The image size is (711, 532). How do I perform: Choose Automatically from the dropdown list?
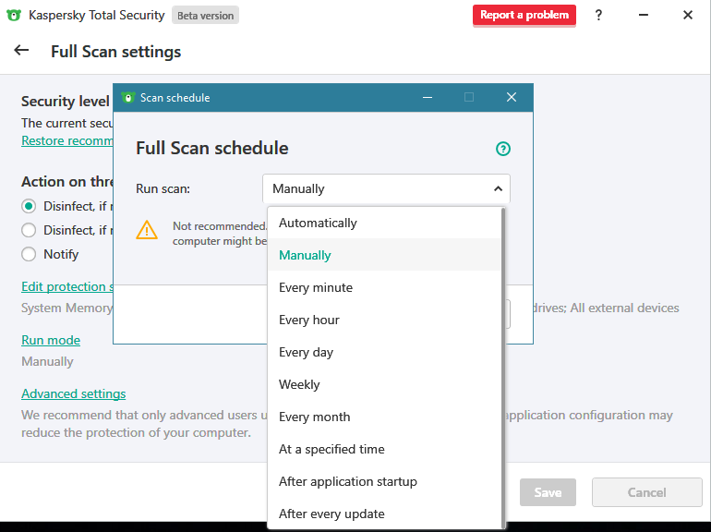tap(384, 223)
